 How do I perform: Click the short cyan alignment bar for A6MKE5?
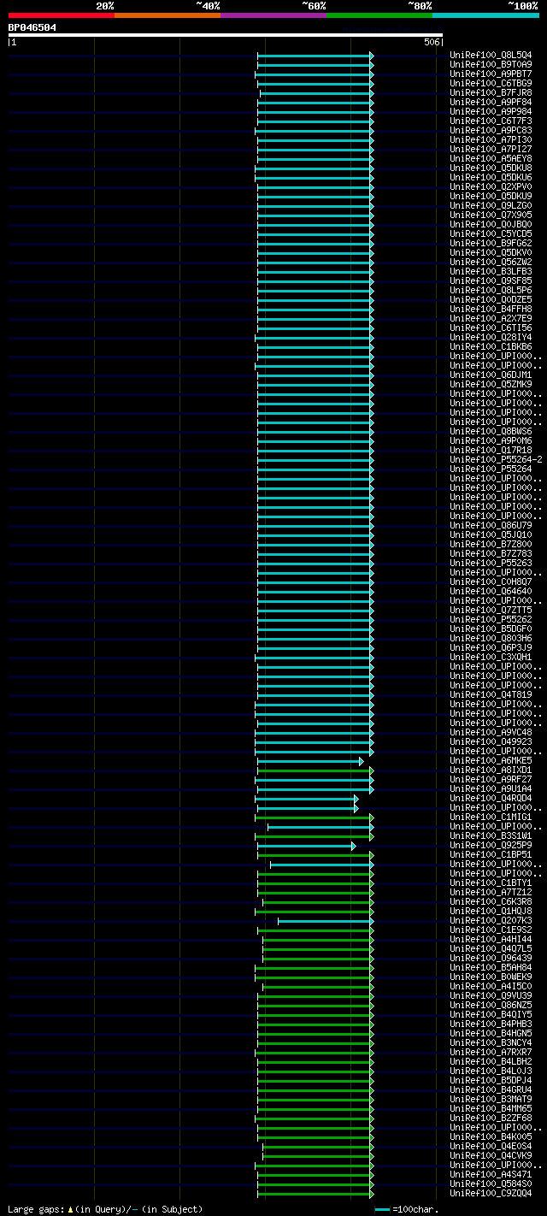(309, 761)
